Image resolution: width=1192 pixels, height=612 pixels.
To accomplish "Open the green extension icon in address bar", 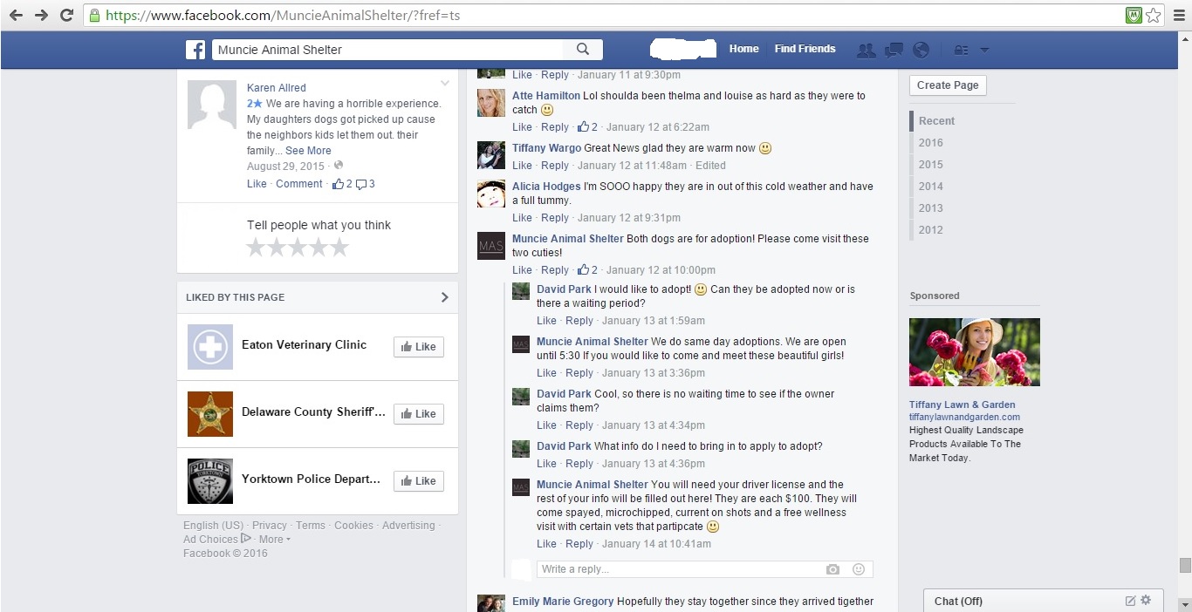I will coord(1134,15).
